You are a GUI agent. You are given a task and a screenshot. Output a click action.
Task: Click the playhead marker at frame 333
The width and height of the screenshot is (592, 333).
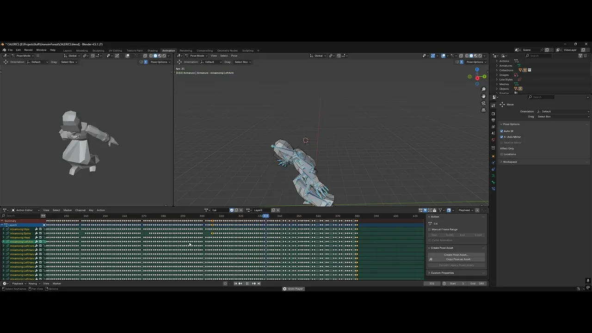(x=265, y=216)
